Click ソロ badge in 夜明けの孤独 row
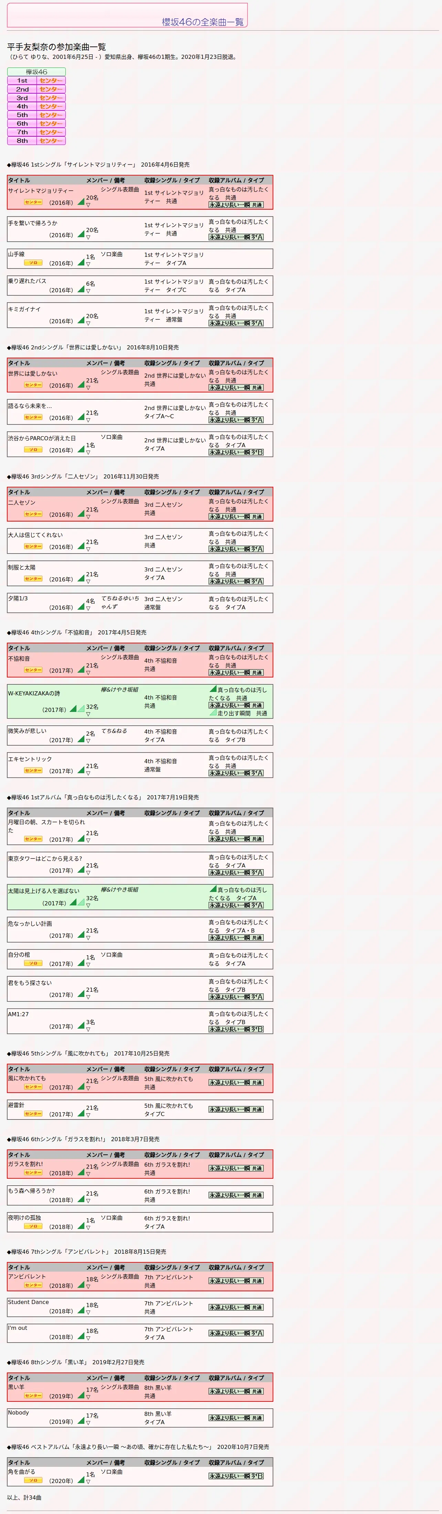This screenshot has width=442, height=1514. coord(33,1227)
